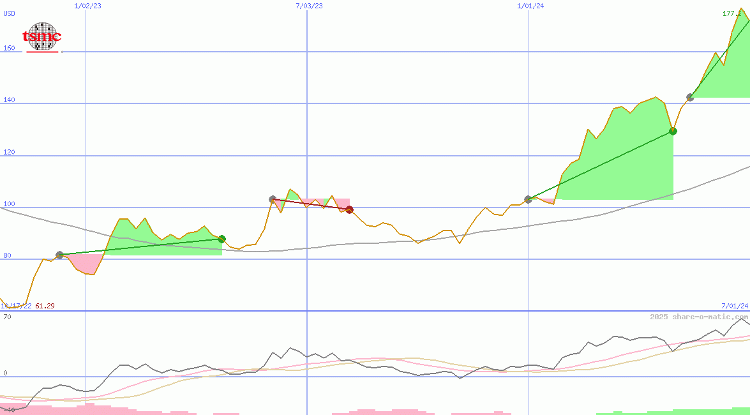The height and width of the screenshot is (415, 750).
Task: Click the gray marker at the 140 price level
Action: point(690,97)
